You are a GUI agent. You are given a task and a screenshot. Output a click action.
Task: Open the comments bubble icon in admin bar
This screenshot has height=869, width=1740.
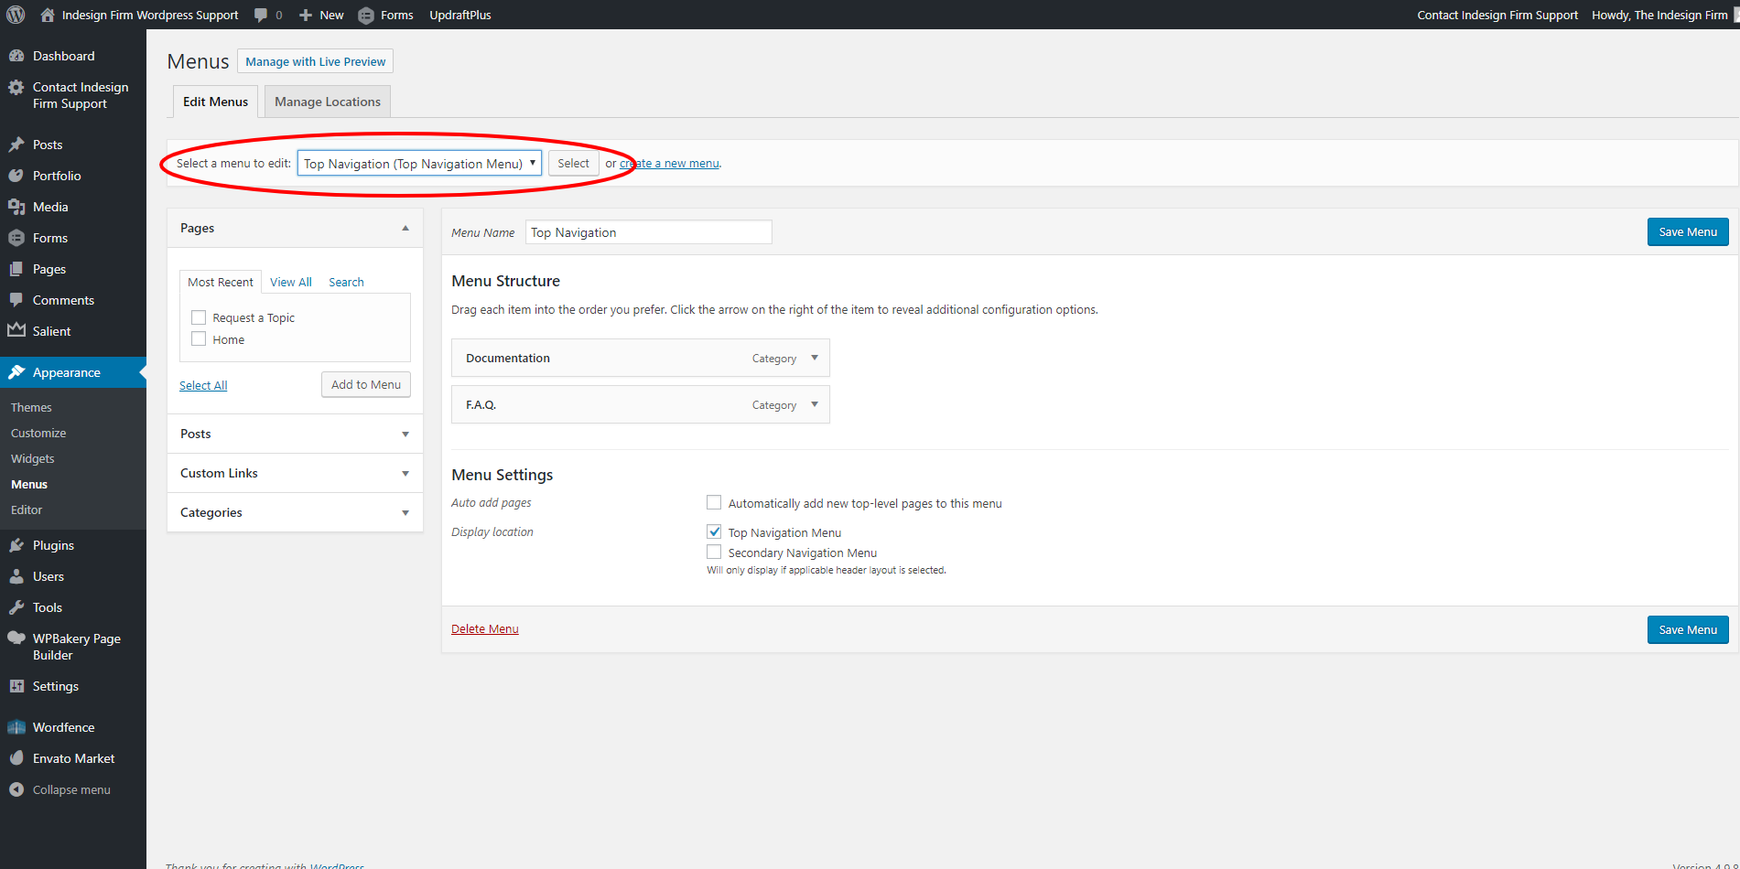pos(262,15)
